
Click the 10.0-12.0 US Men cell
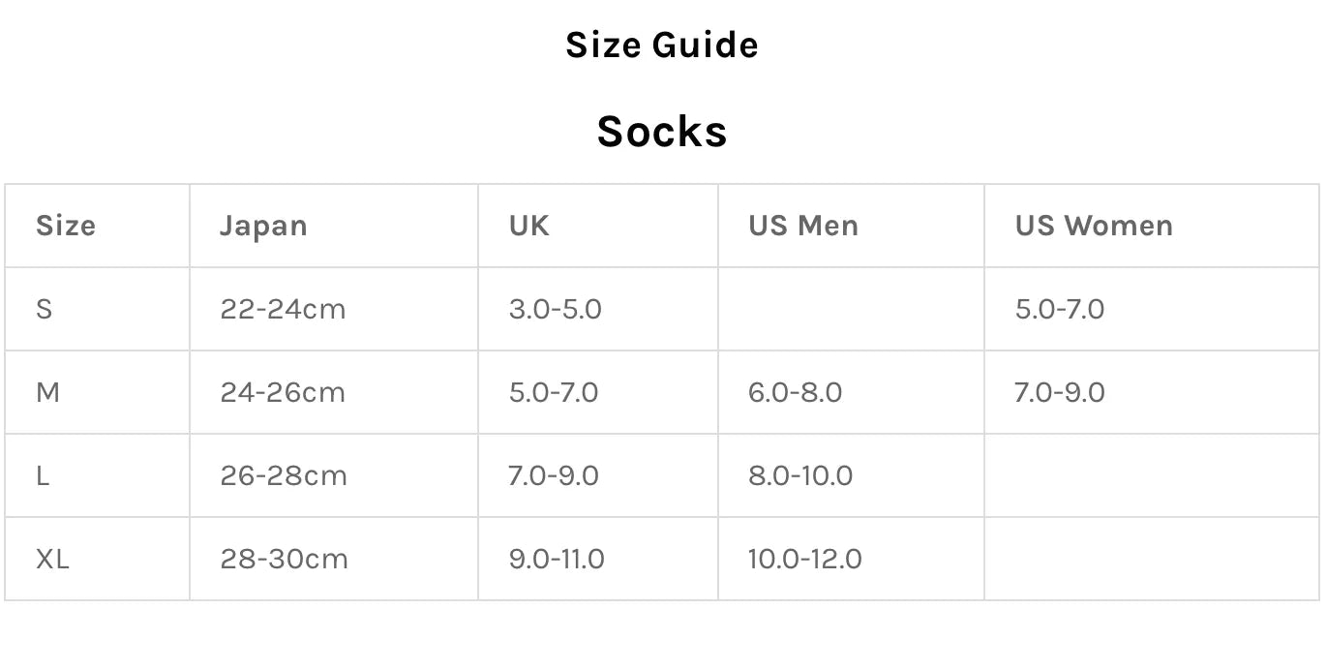(x=805, y=559)
